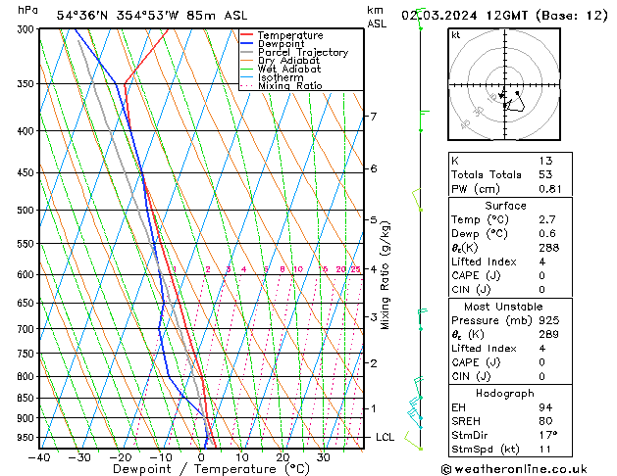Click the SREH value 80

coord(545,421)
